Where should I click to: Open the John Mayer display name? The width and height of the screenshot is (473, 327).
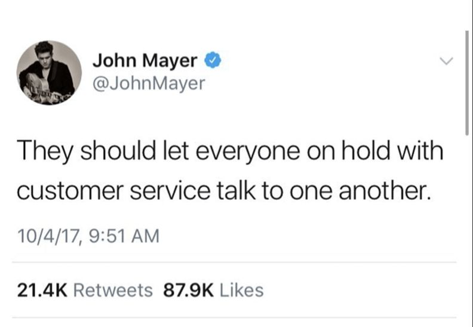(145, 61)
